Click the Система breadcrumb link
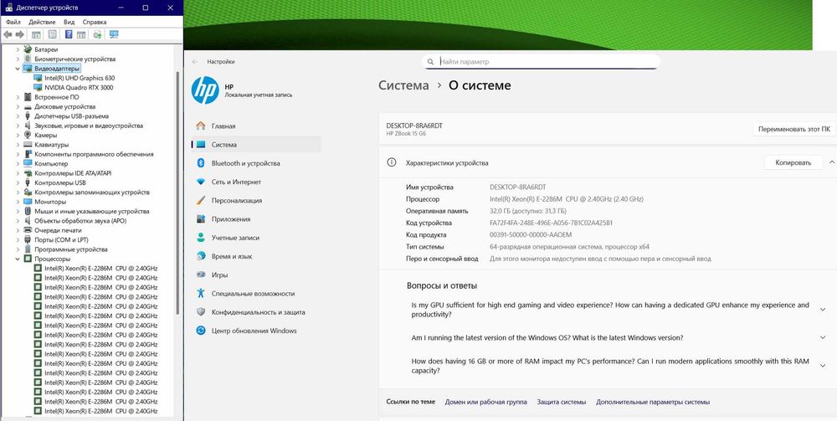The height and width of the screenshot is (421, 837). click(403, 85)
